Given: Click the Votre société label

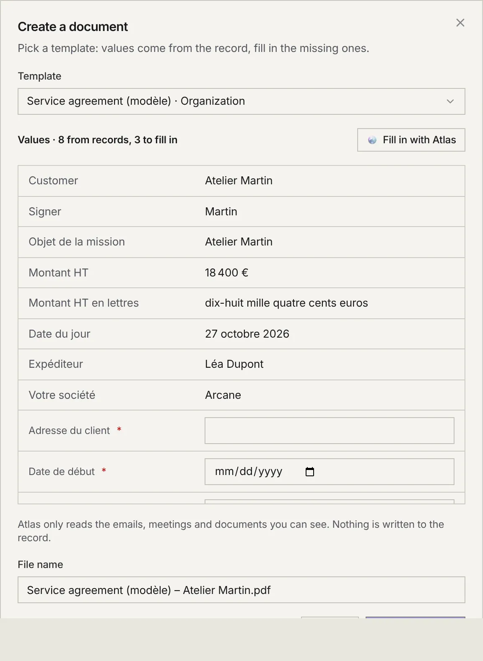Looking at the screenshot, I should (x=62, y=395).
